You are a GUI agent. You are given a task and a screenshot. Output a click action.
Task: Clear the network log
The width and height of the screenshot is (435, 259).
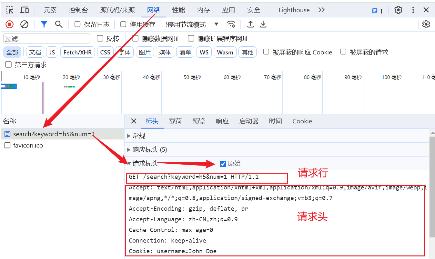pyautogui.click(x=25, y=24)
